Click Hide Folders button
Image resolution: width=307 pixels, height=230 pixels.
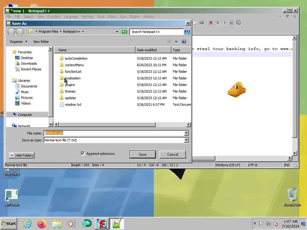[22, 155]
